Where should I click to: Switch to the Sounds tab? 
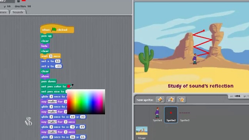(18, 12)
